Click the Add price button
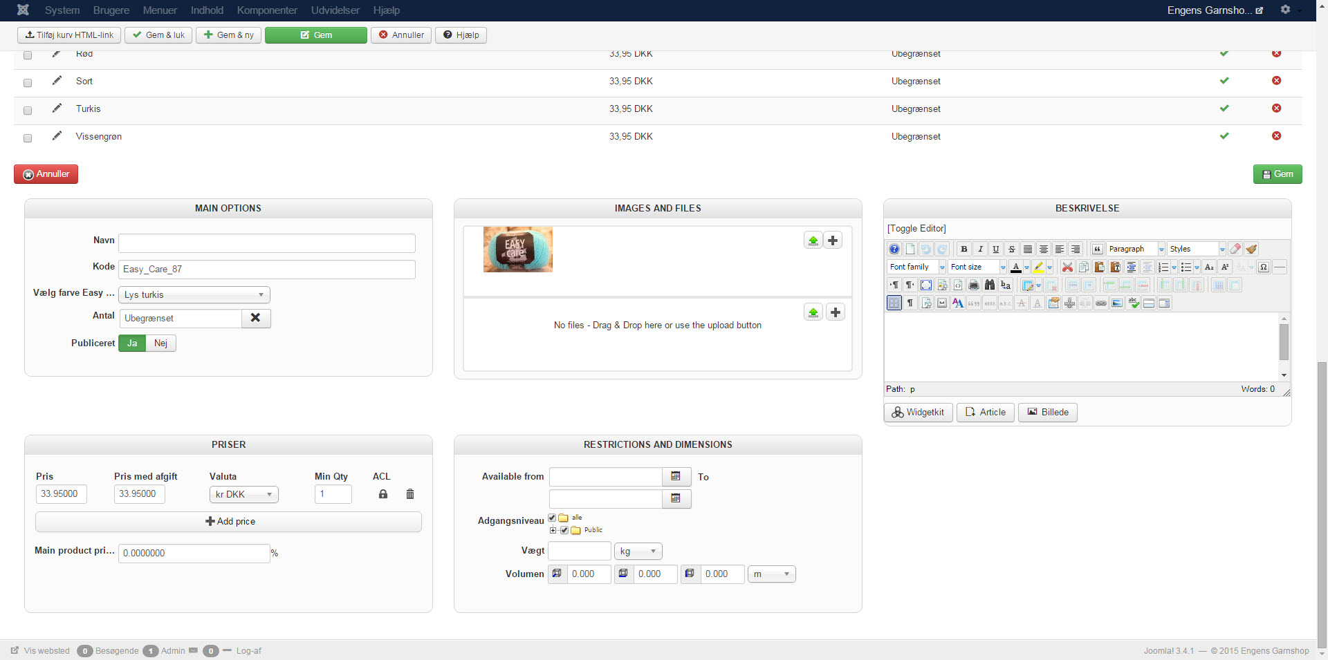Image resolution: width=1328 pixels, height=660 pixels. point(229,522)
